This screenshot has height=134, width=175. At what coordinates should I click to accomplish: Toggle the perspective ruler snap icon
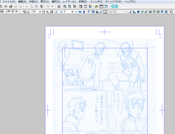(158, 12)
